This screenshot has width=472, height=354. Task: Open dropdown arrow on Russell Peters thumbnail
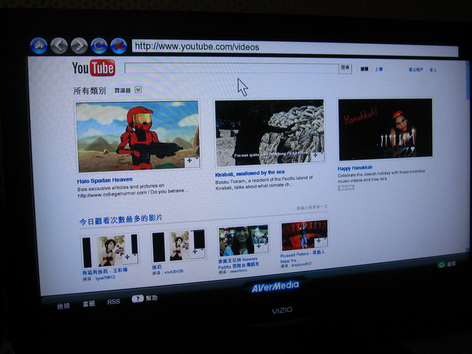pos(325,240)
